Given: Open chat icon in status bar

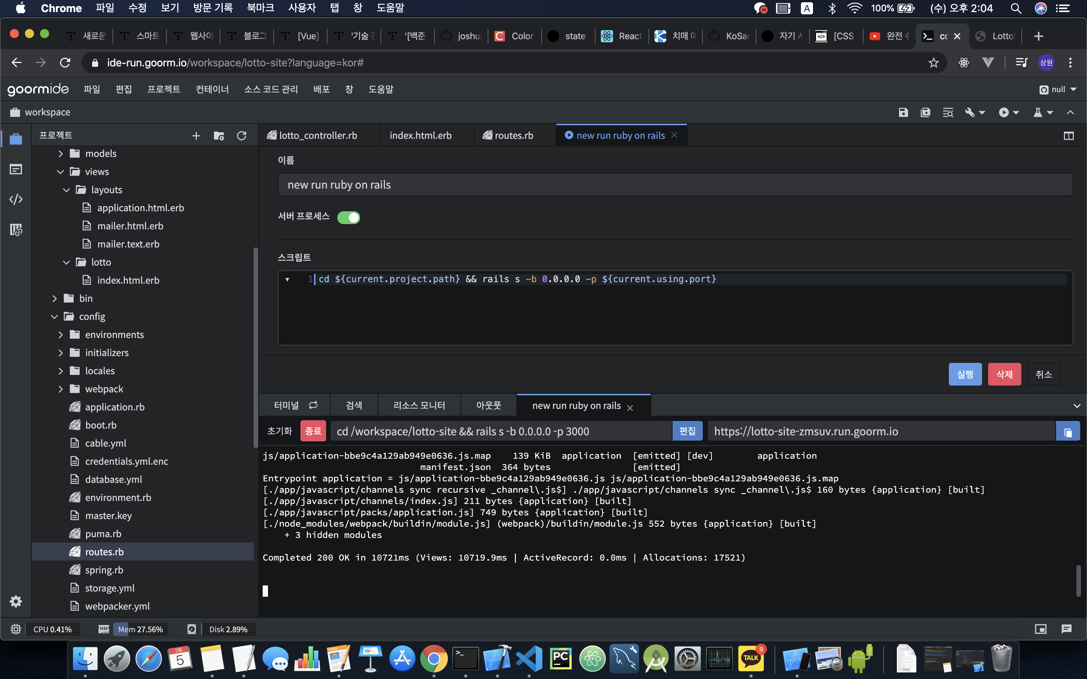Looking at the screenshot, I should pos(1066,629).
